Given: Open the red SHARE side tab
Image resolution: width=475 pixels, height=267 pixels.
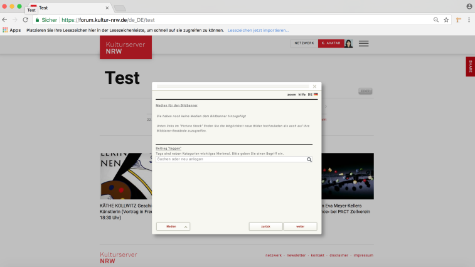Looking at the screenshot, I should point(470,66).
